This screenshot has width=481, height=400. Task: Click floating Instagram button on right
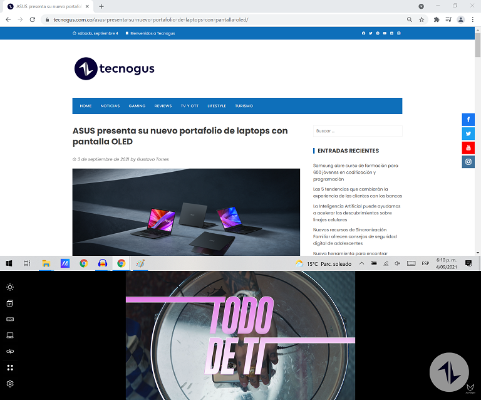coord(468,162)
